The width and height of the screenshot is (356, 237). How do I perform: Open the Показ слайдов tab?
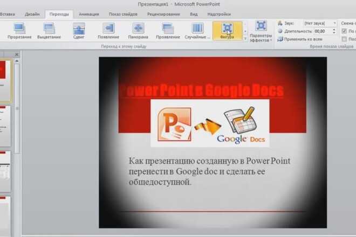click(123, 14)
